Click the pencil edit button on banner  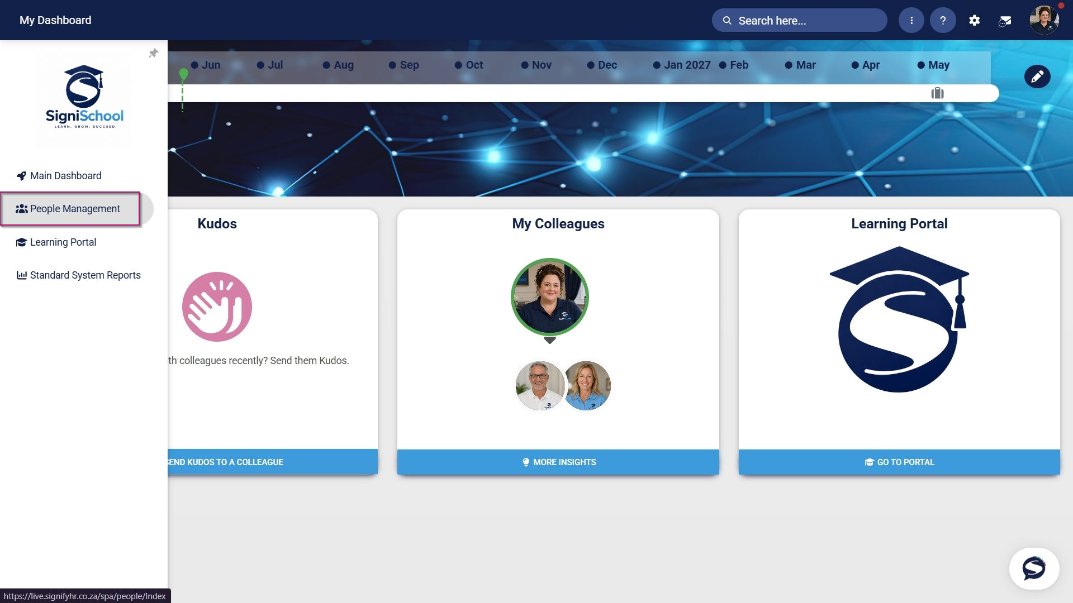pyautogui.click(x=1037, y=76)
